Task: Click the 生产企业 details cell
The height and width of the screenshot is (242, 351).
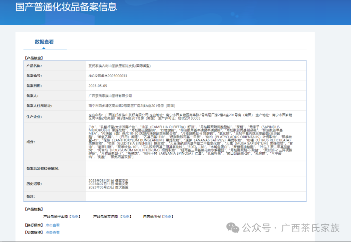Action: click(196, 117)
